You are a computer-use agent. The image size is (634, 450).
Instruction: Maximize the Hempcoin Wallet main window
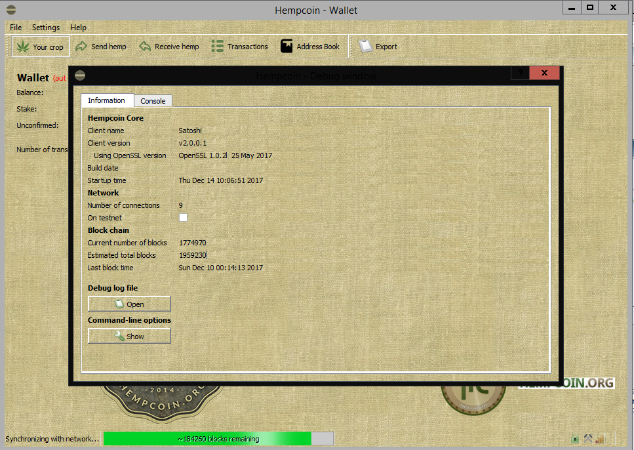[590, 8]
